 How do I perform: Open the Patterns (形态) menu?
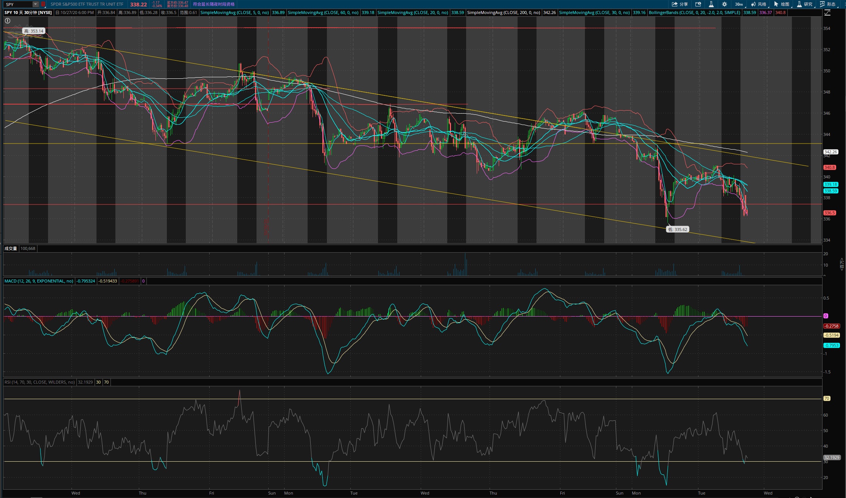(828, 4)
